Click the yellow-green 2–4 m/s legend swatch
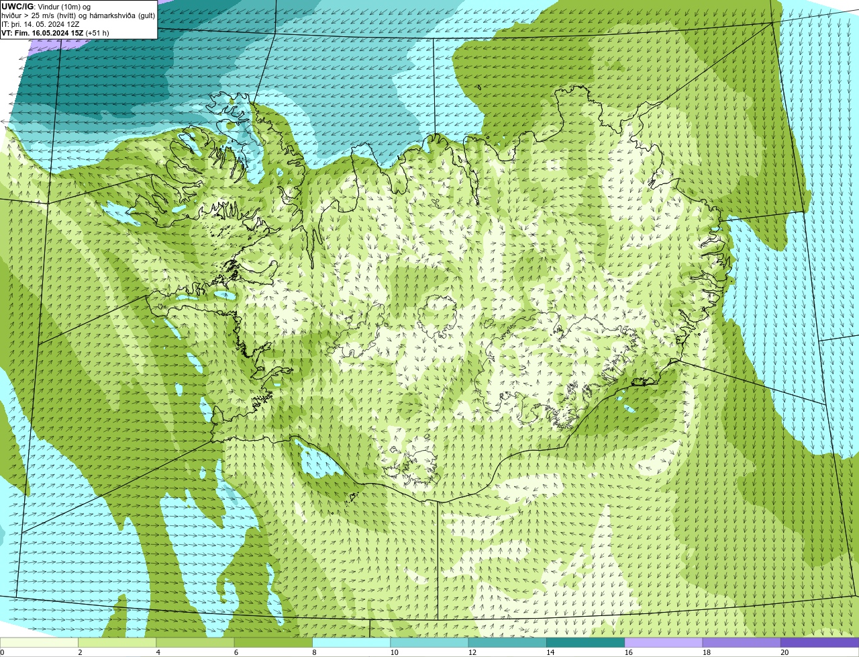Screen dimensions: 859x657 [x=117, y=642]
